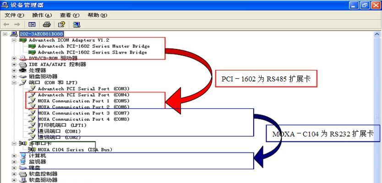Click the scrollbar up arrow
Screen dimensions: 382x183
pyautogui.click(x=377, y=34)
